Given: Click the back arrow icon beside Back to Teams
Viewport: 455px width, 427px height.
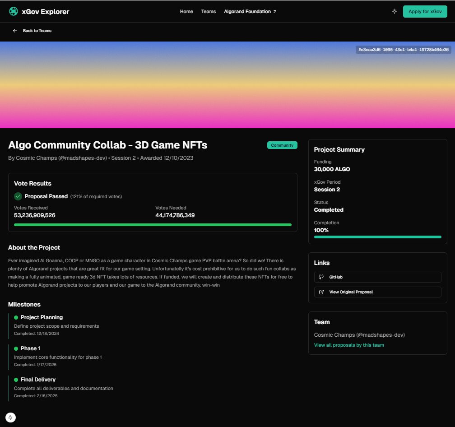Looking at the screenshot, I should click(15, 30).
